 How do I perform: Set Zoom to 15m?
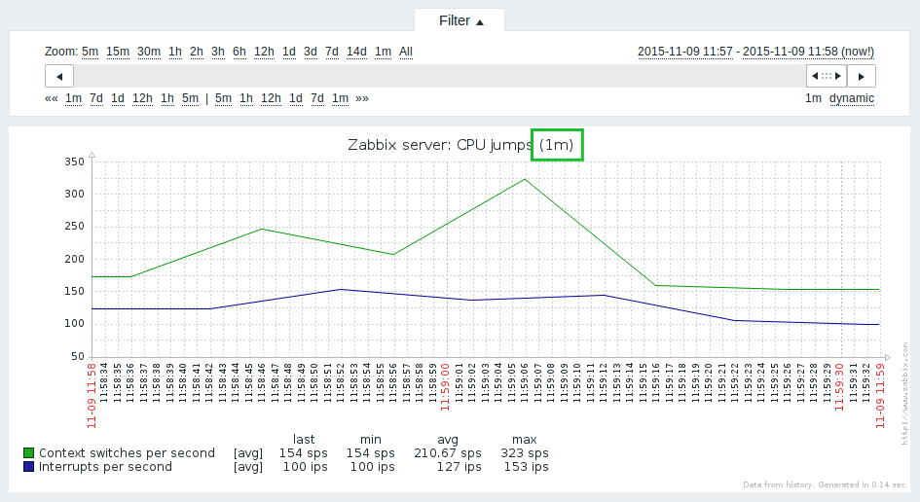pyautogui.click(x=118, y=52)
